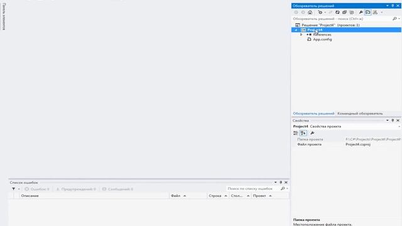This screenshot has width=402, height=226.
Task: Select the Папка проекта property row
Action: (346, 139)
